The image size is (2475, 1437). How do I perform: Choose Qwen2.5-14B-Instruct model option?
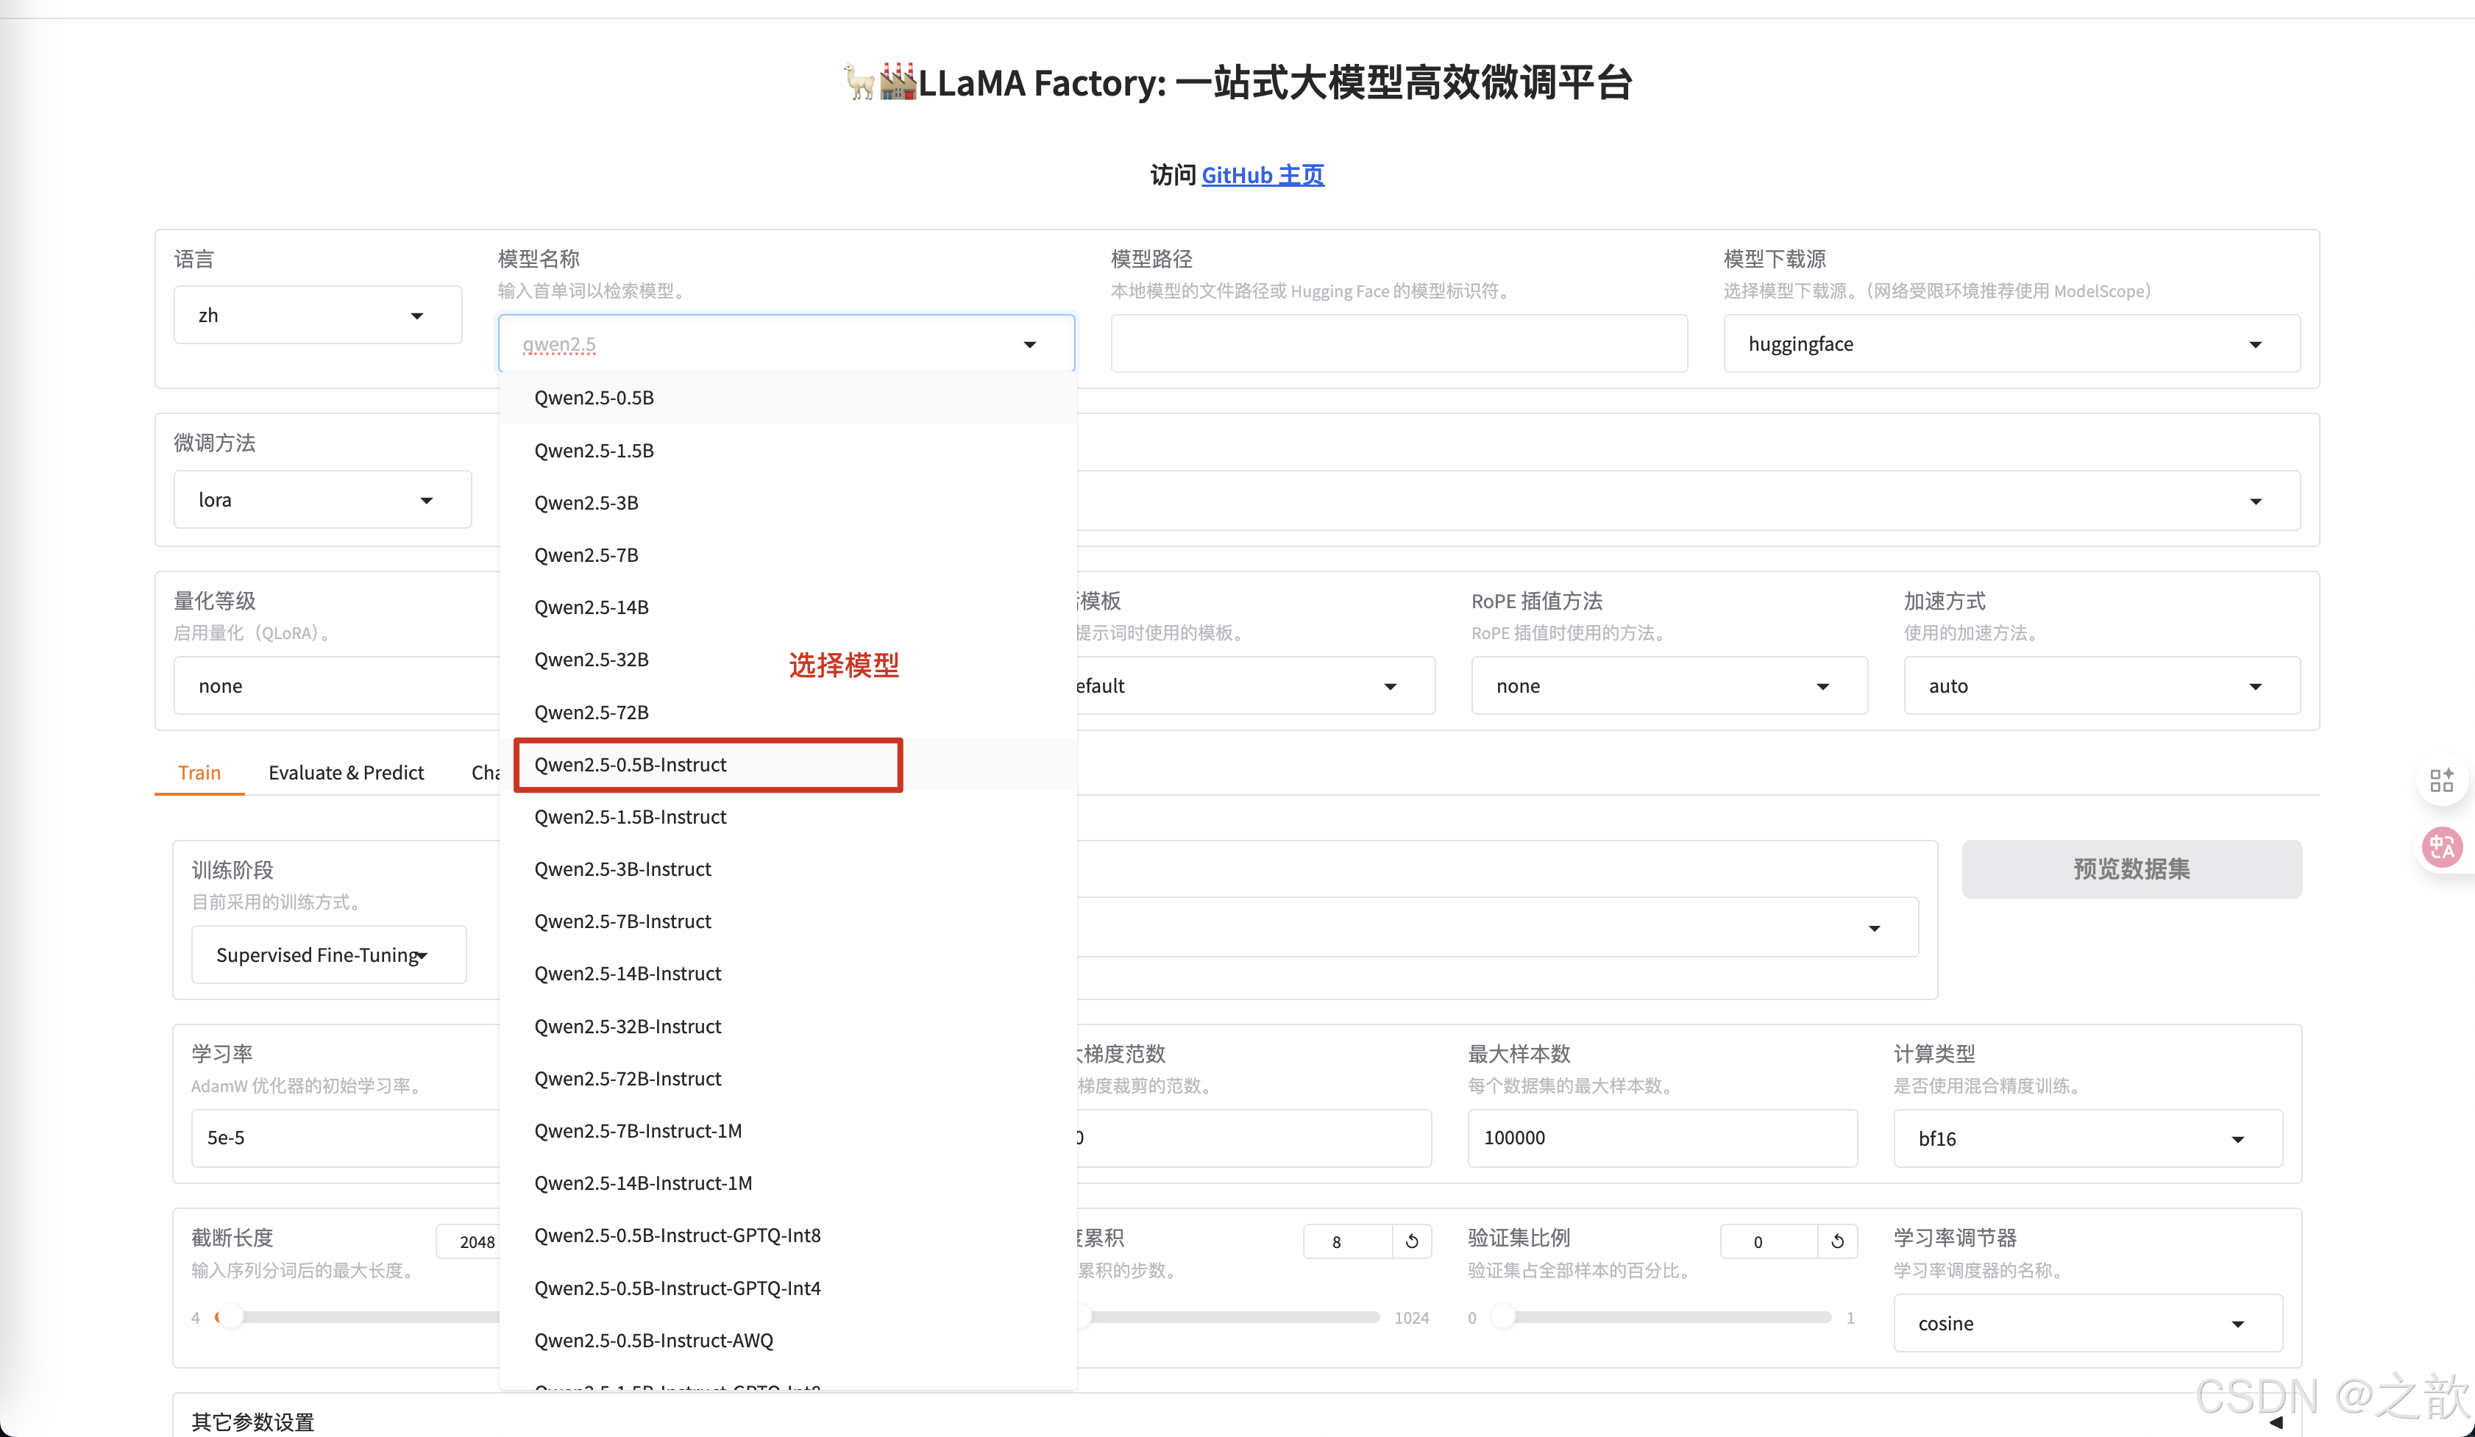[x=788, y=974]
